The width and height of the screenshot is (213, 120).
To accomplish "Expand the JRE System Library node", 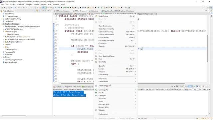I will (4, 37).
